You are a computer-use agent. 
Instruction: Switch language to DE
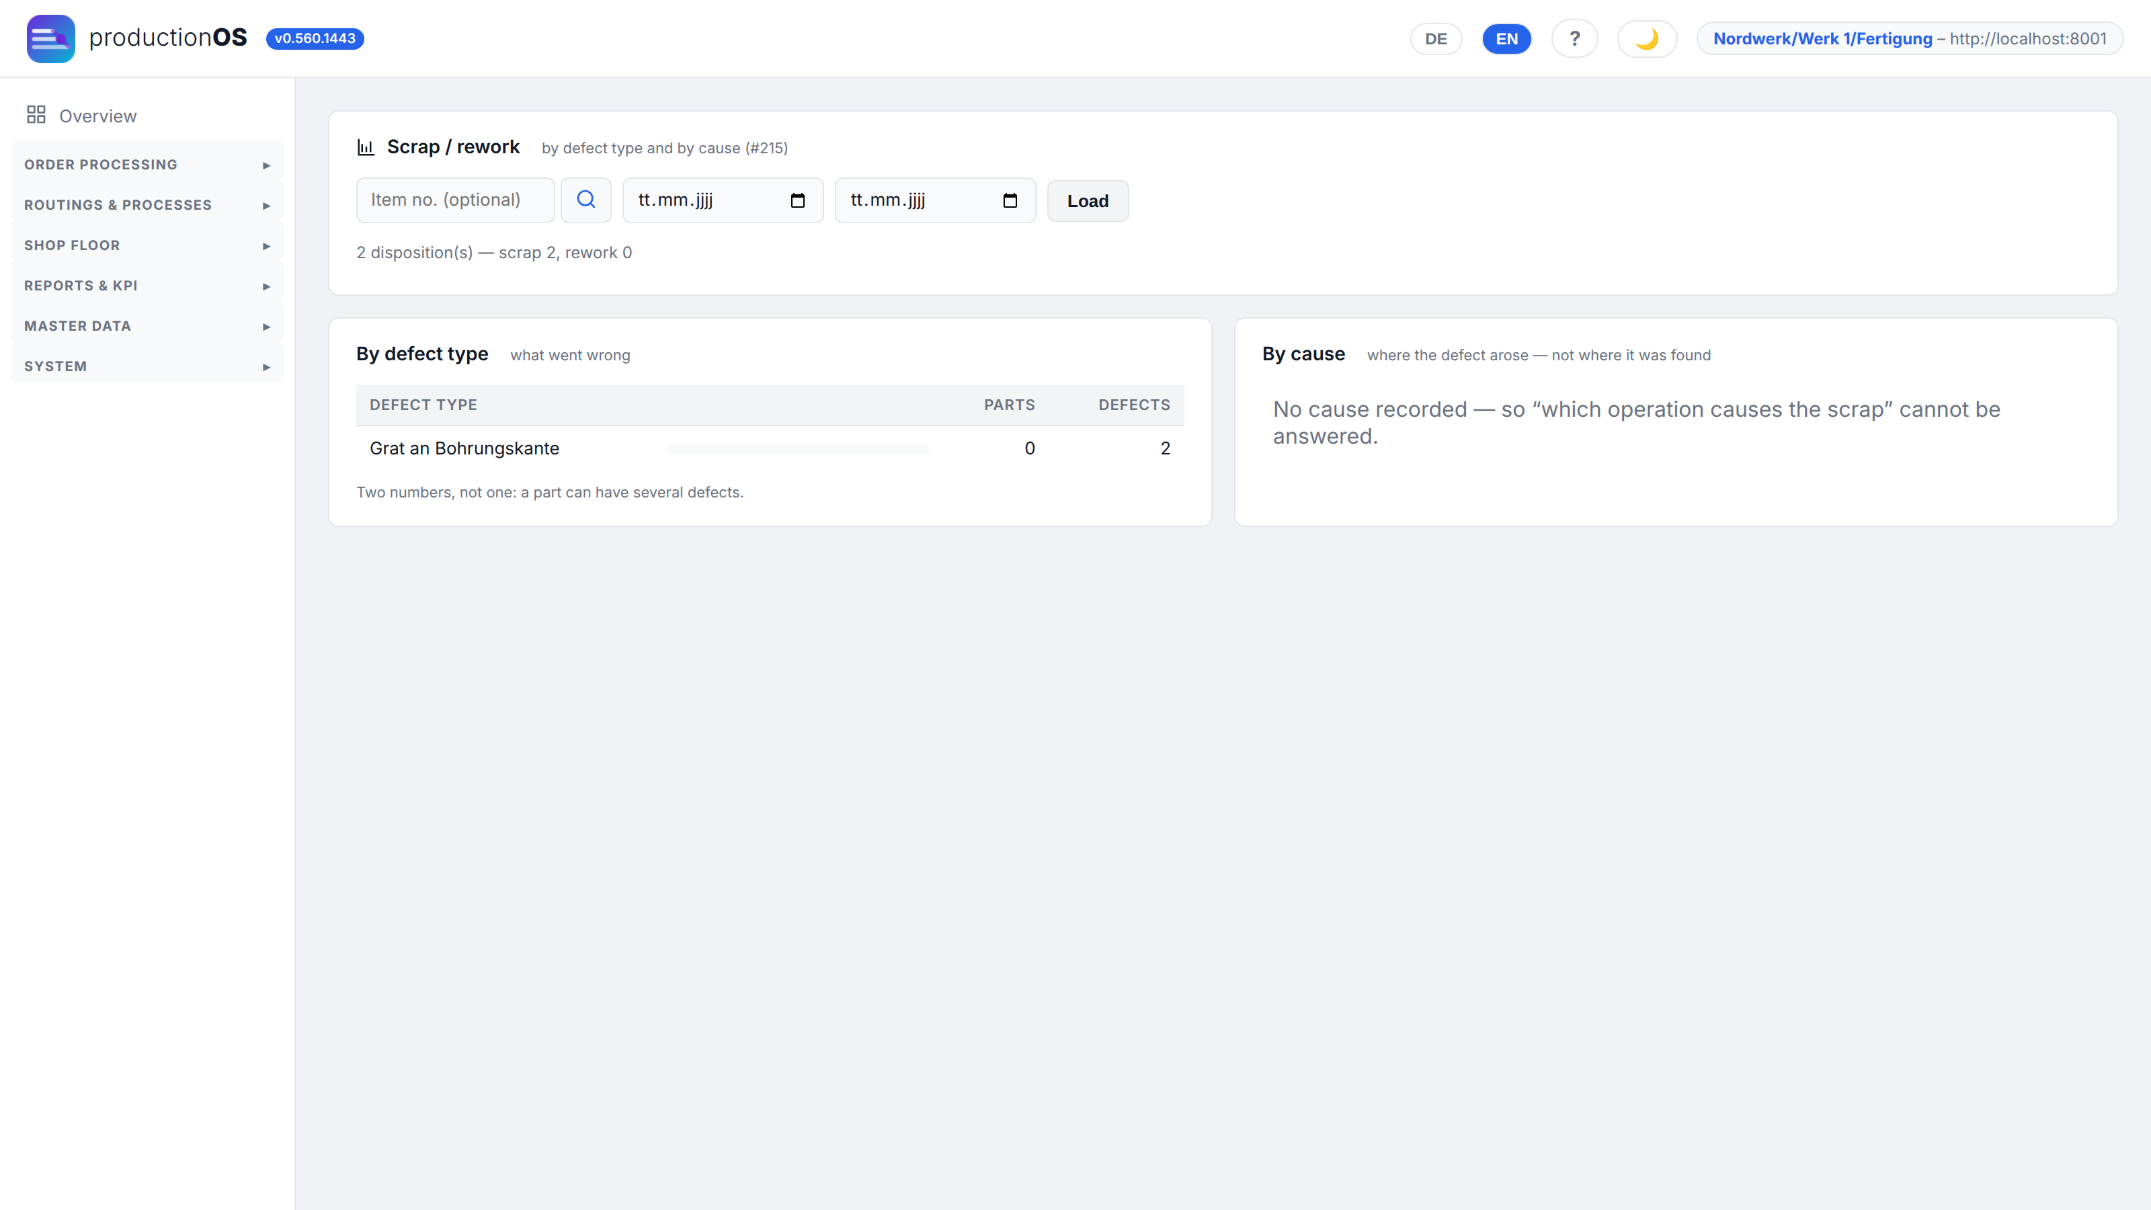coord(1435,38)
